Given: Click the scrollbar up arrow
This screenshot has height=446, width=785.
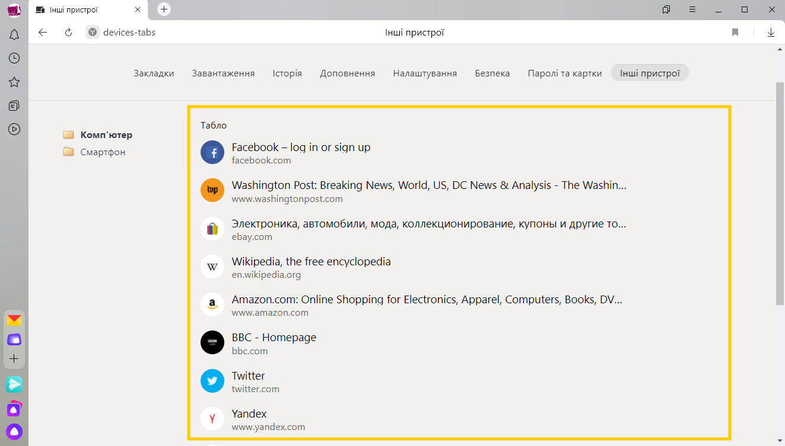Looking at the screenshot, I should click(x=780, y=50).
